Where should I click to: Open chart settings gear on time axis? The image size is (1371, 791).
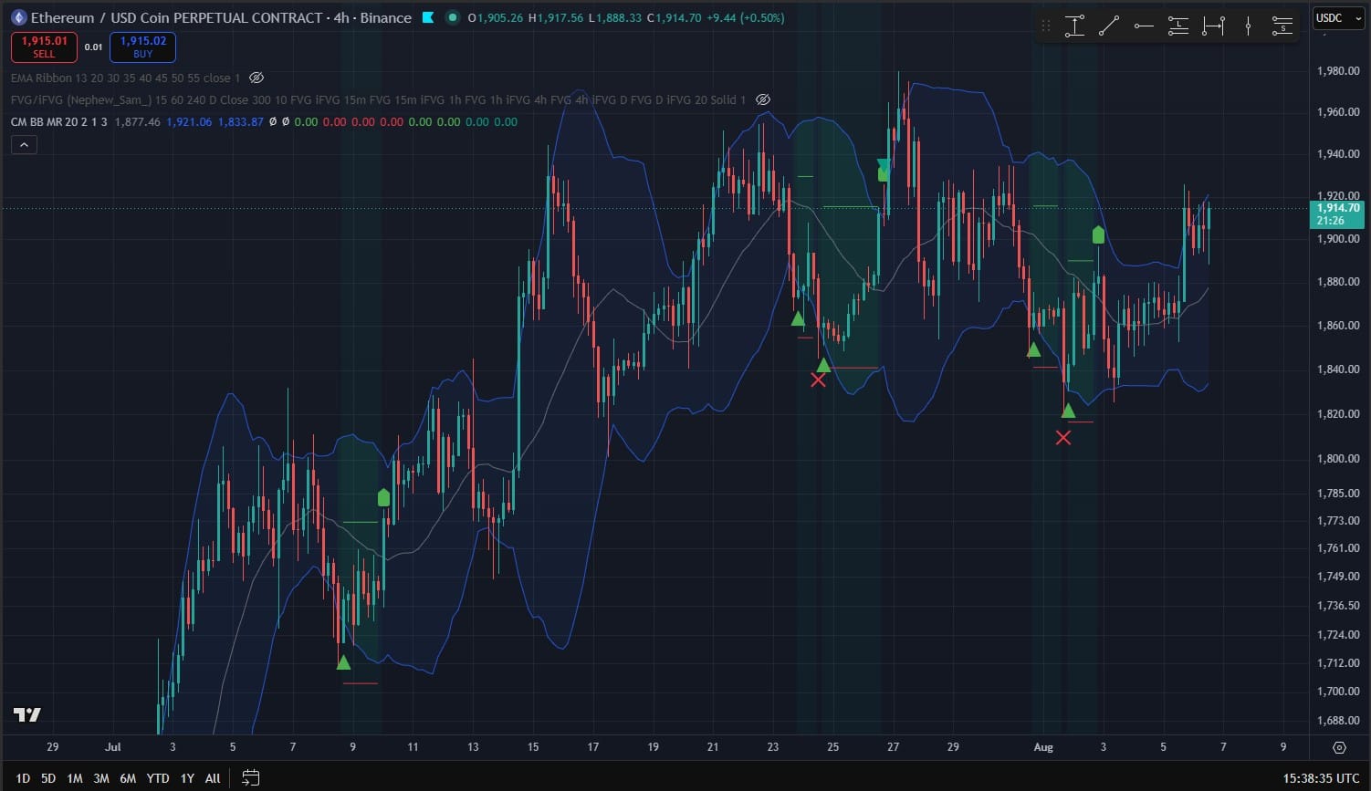click(x=1339, y=747)
